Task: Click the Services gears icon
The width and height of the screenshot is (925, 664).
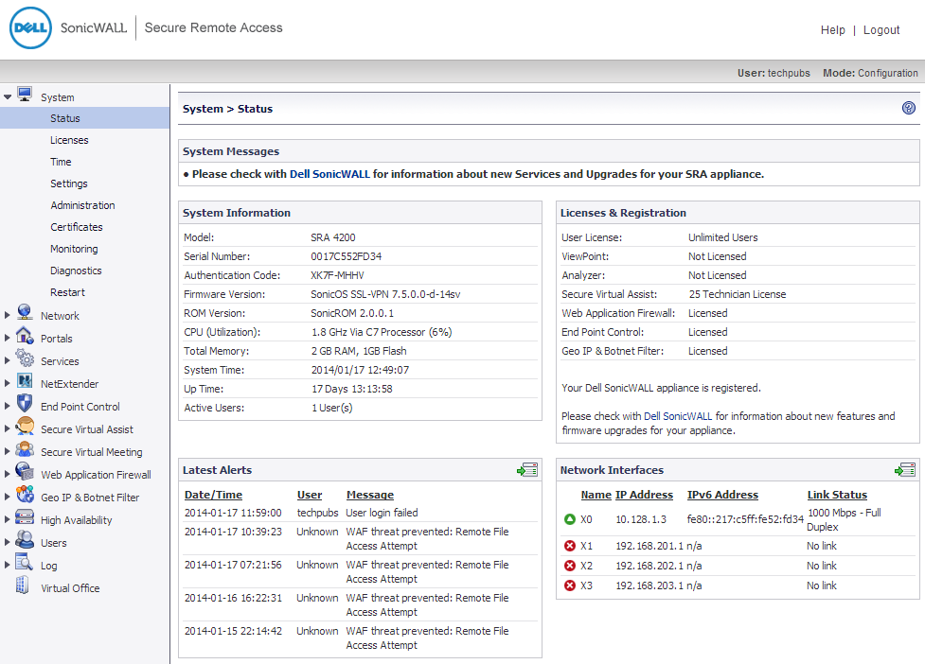Action: tap(25, 358)
